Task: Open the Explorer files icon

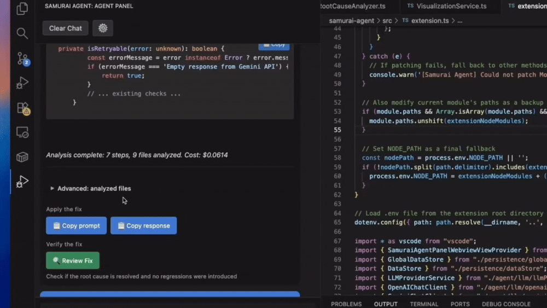Action: tap(22, 8)
